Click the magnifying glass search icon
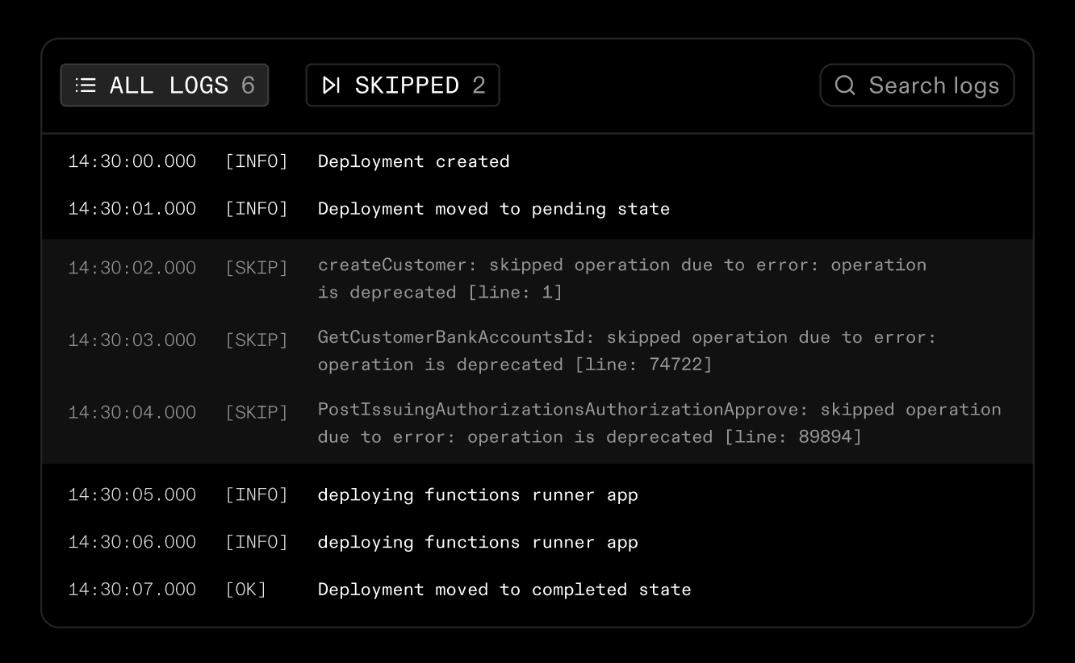The image size is (1075, 663). (x=844, y=85)
